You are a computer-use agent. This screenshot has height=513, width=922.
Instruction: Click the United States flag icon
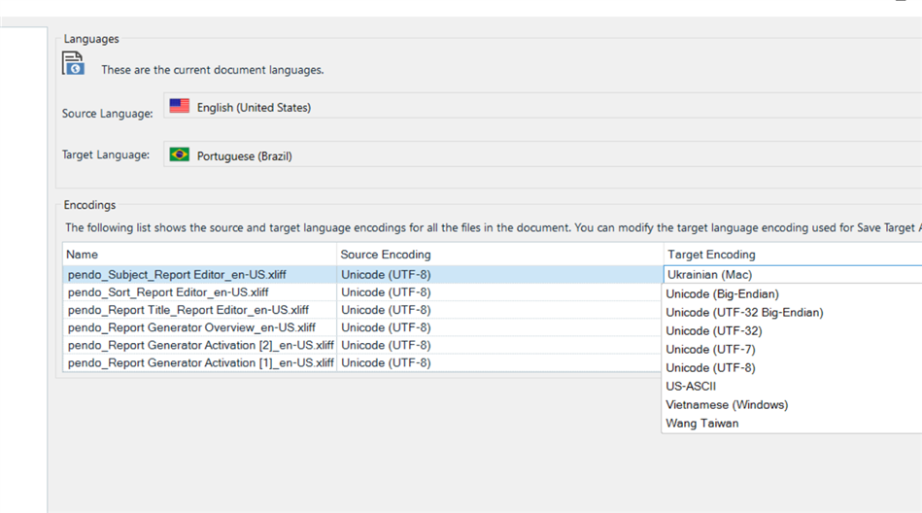(x=180, y=106)
